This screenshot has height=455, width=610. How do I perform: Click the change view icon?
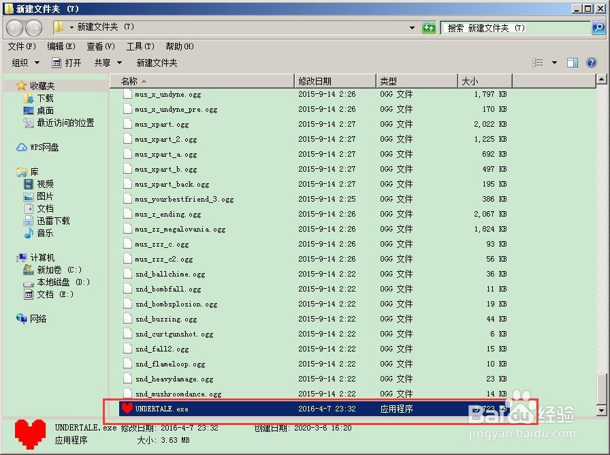click(538, 63)
